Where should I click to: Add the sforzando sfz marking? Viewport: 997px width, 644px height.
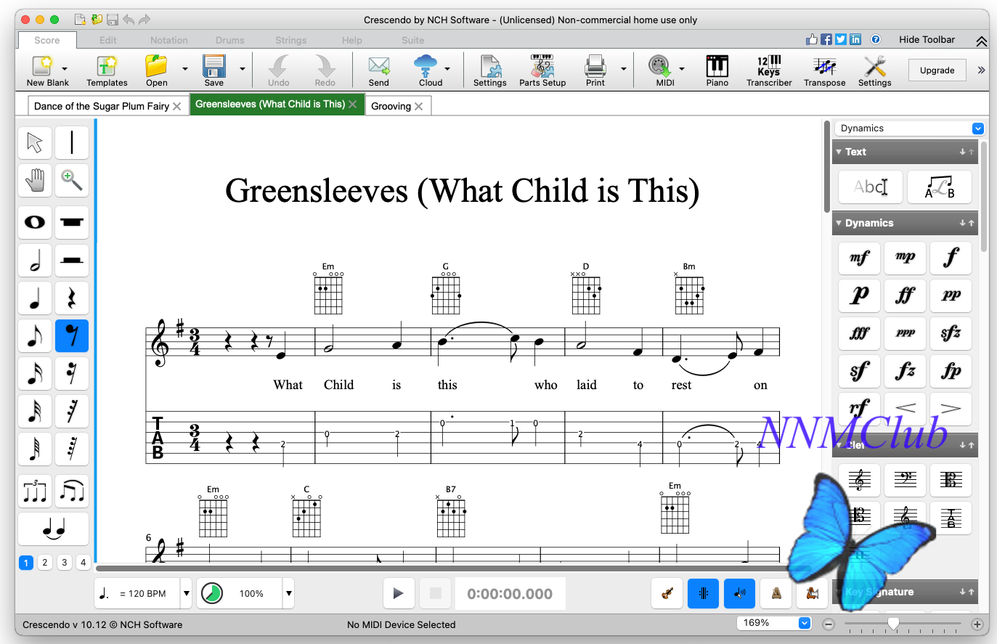(x=951, y=333)
